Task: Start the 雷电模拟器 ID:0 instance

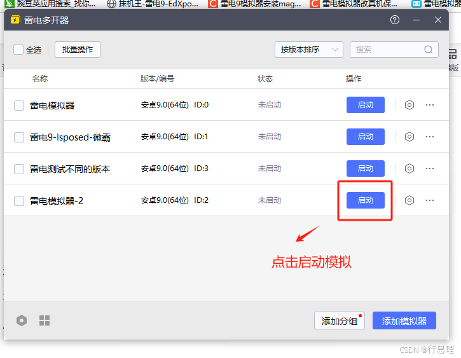Action: (x=366, y=105)
